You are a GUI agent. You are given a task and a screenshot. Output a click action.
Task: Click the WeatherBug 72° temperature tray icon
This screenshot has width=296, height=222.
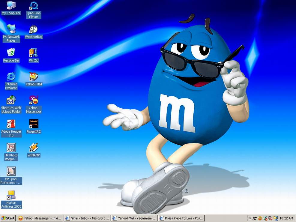(254, 218)
